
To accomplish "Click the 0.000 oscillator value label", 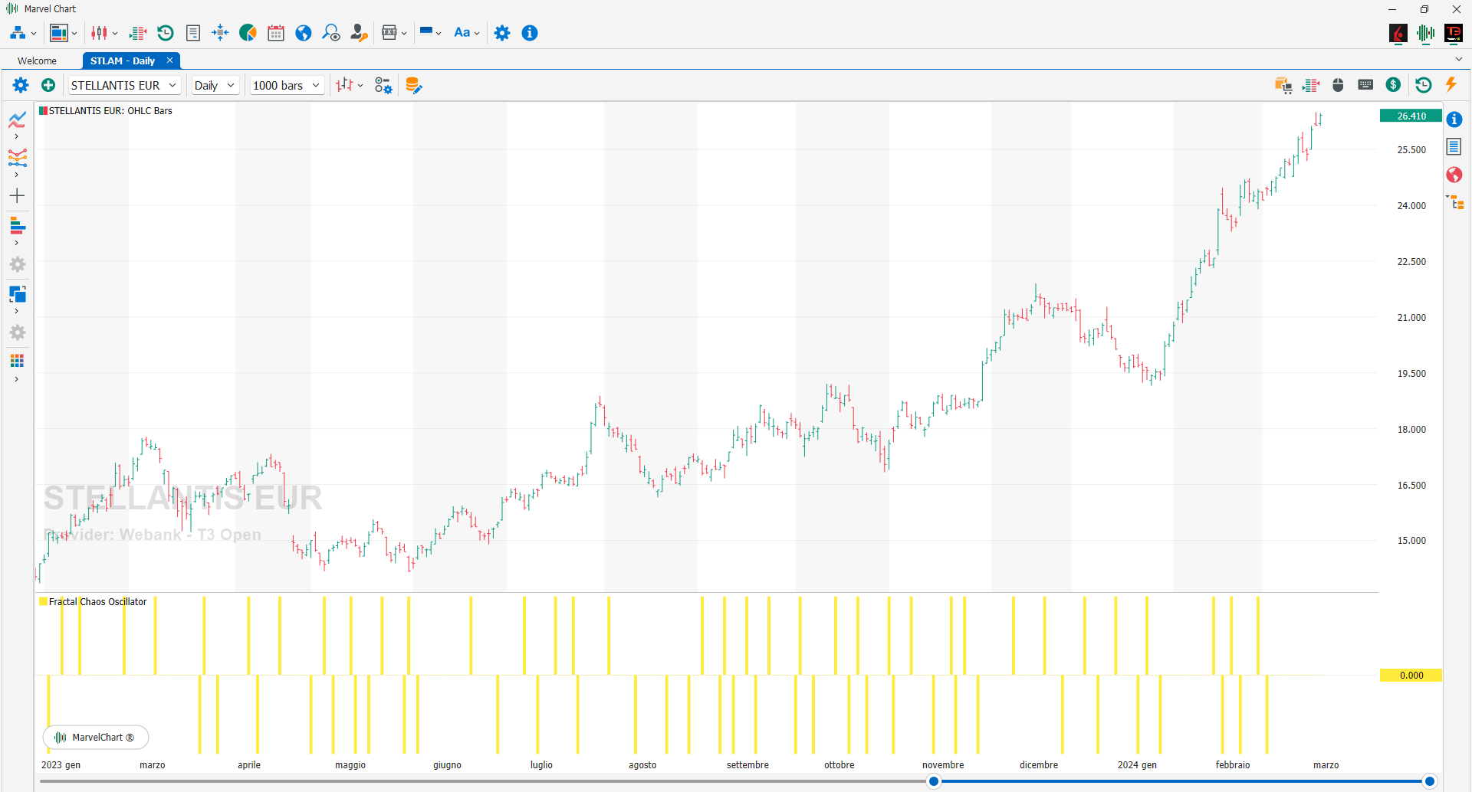I will 1411,676.
